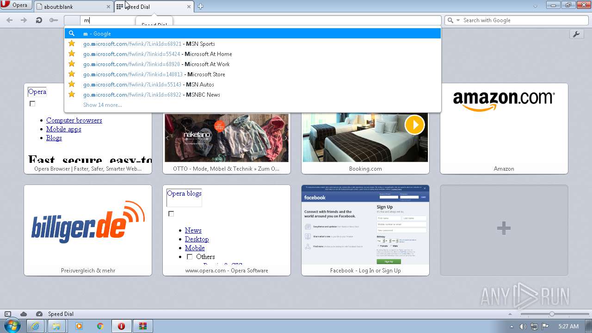Launch Google Chrome from taskbar
592x333 pixels.
point(100,326)
